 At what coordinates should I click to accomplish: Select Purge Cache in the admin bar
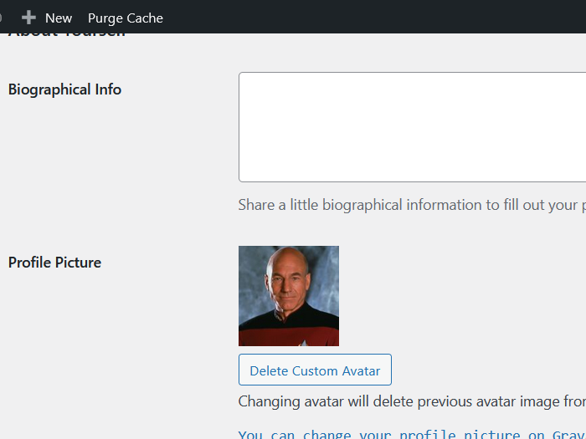pos(126,18)
